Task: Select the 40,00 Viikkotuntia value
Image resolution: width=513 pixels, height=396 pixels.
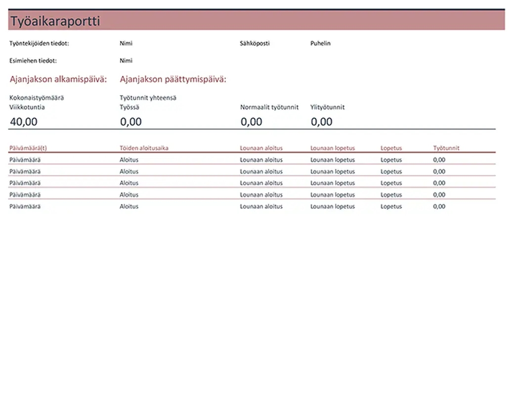Action: pyautogui.click(x=24, y=122)
